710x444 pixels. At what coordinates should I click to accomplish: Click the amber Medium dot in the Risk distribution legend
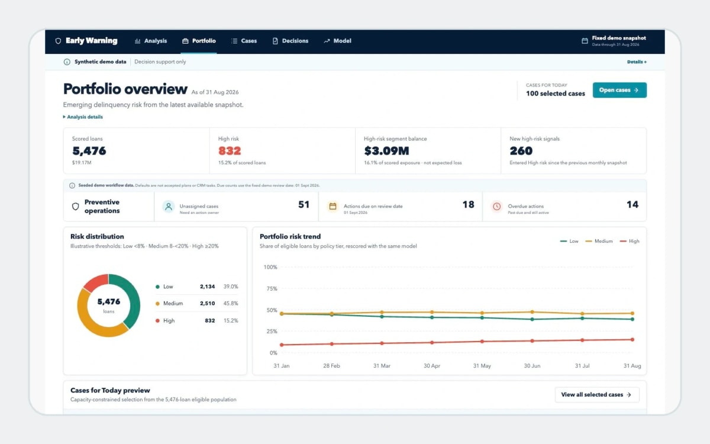click(x=157, y=304)
